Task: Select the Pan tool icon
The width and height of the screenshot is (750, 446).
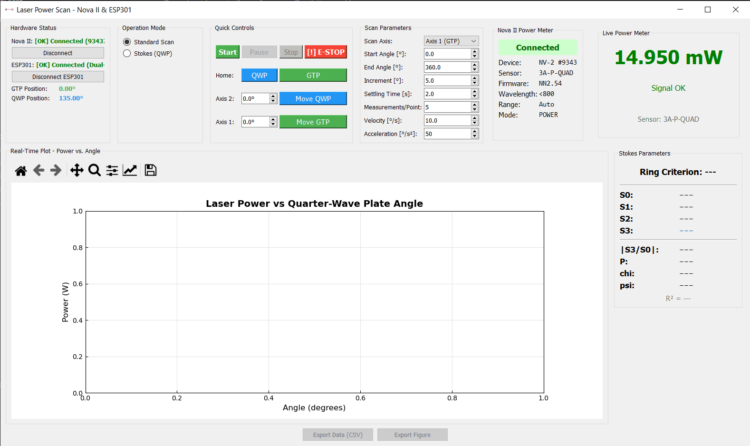Action: coord(77,170)
